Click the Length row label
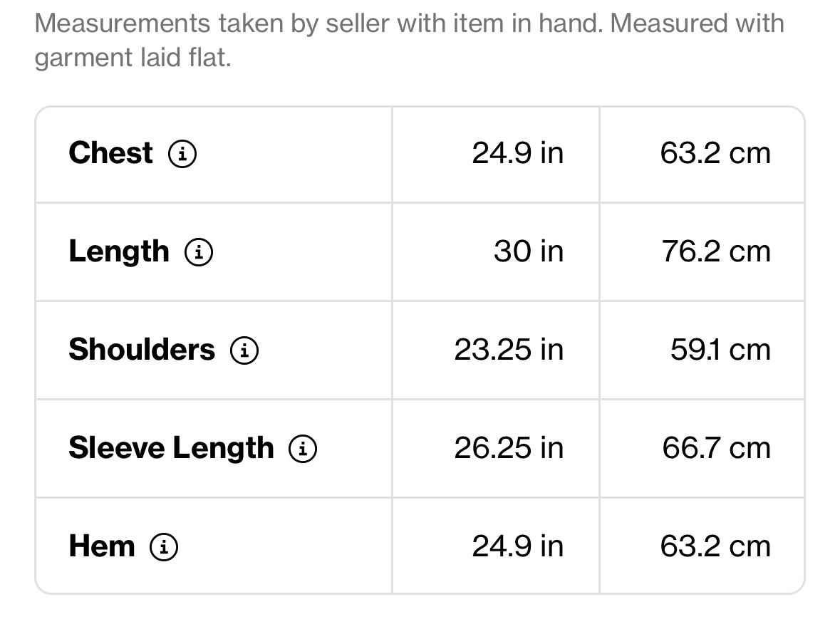Image resolution: width=840 pixels, height=629 pixels. point(119,251)
